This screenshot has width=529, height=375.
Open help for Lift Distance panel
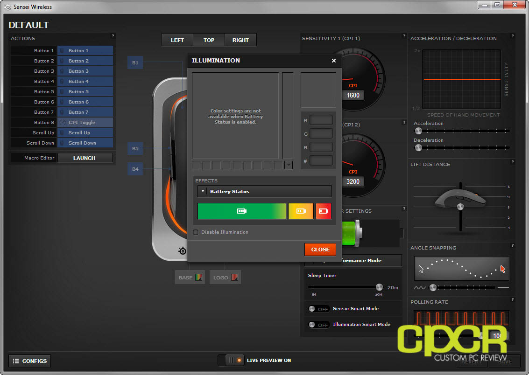click(513, 162)
